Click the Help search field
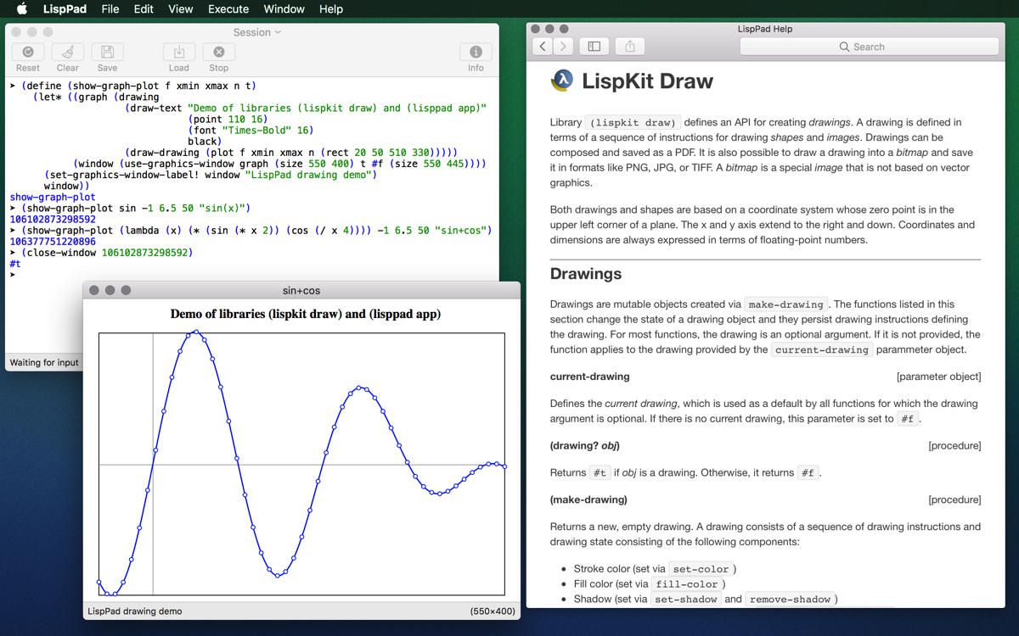 click(x=870, y=47)
